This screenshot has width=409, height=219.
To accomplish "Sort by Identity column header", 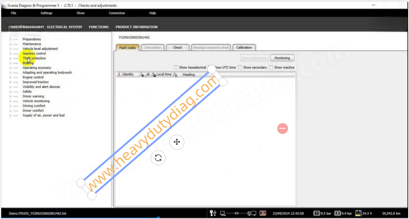I will (128, 75).
